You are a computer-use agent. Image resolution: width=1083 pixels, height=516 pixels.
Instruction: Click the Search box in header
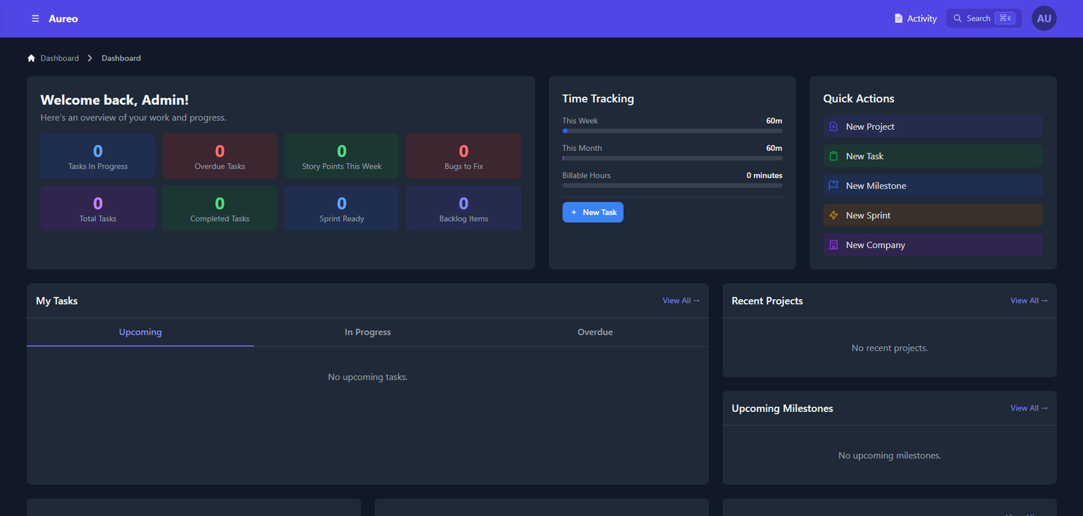983,18
